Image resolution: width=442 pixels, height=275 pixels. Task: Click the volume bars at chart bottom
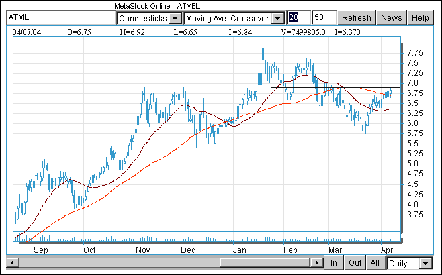197,237
